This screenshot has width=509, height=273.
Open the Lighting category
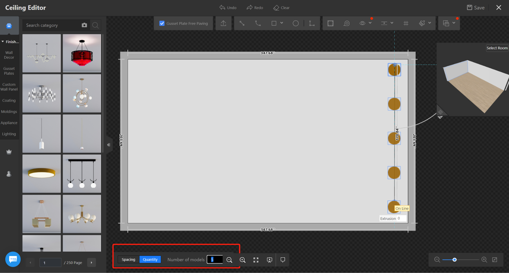9,134
